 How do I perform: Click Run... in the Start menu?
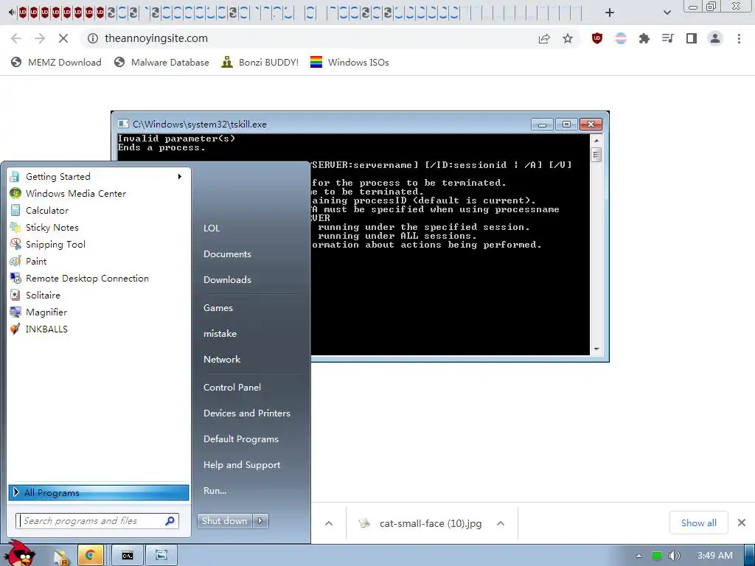tap(215, 491)
